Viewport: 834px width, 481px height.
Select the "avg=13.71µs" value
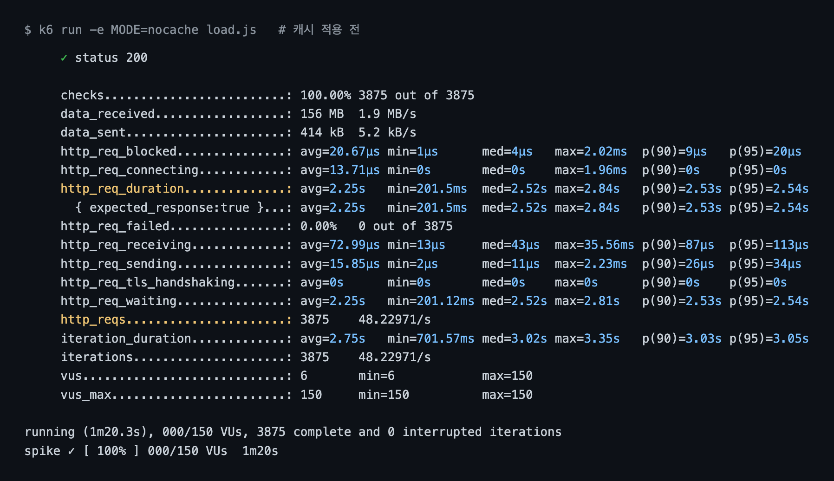tap(340, 170)
